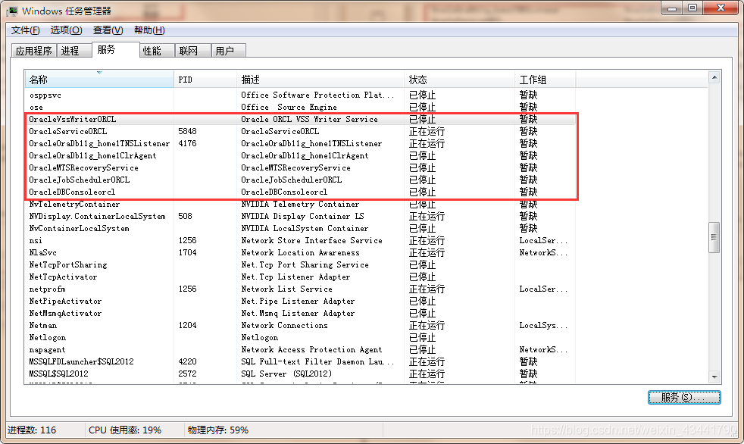Image resolution: width=744 pixels, height=444 pixels.
Task: Select the Netlogon service name
Action: 48,338
